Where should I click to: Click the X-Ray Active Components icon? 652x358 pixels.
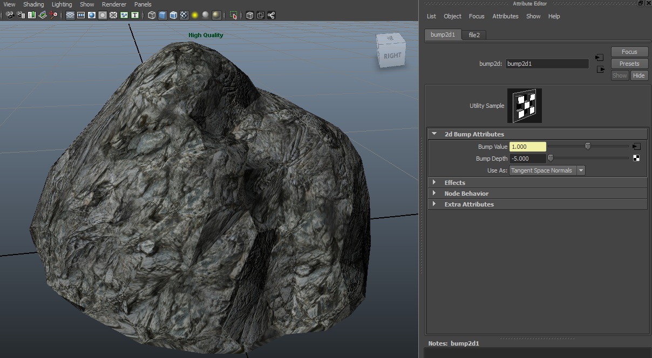261,15
